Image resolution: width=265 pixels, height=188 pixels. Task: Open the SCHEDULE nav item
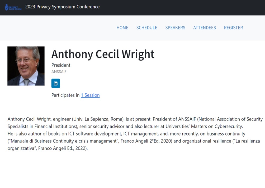(147, 28)
